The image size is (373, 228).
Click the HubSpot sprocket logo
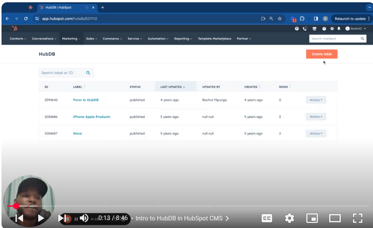pos(15,28)
